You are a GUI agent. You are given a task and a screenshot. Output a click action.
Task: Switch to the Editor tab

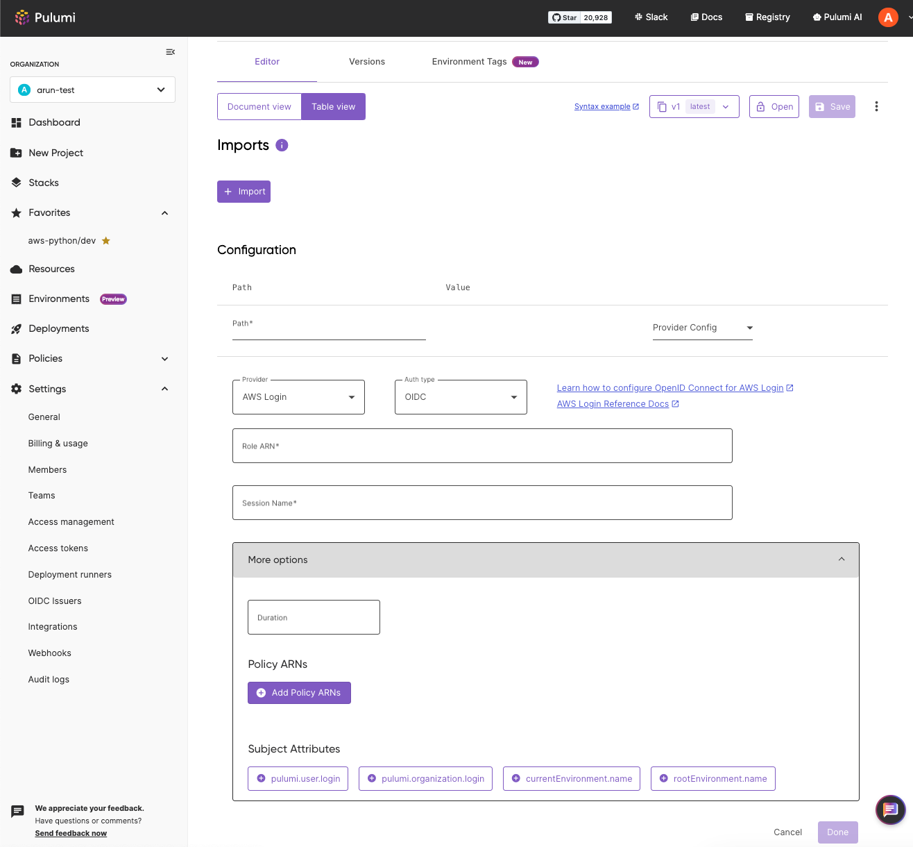[267, 62]
